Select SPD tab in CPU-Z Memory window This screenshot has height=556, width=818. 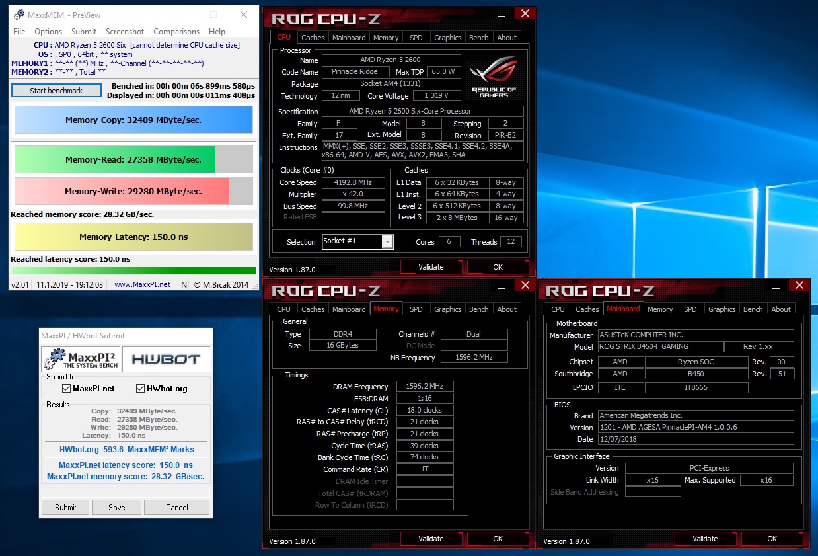[416, 309]
